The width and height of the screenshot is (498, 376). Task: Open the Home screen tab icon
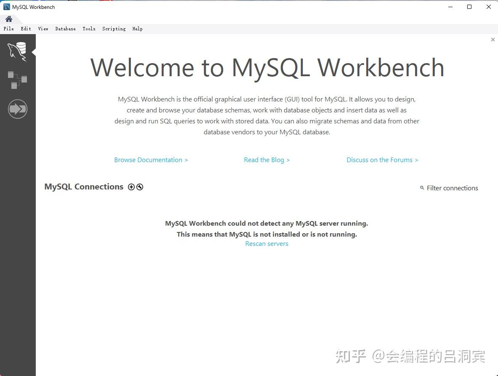[x=8, y=19]
